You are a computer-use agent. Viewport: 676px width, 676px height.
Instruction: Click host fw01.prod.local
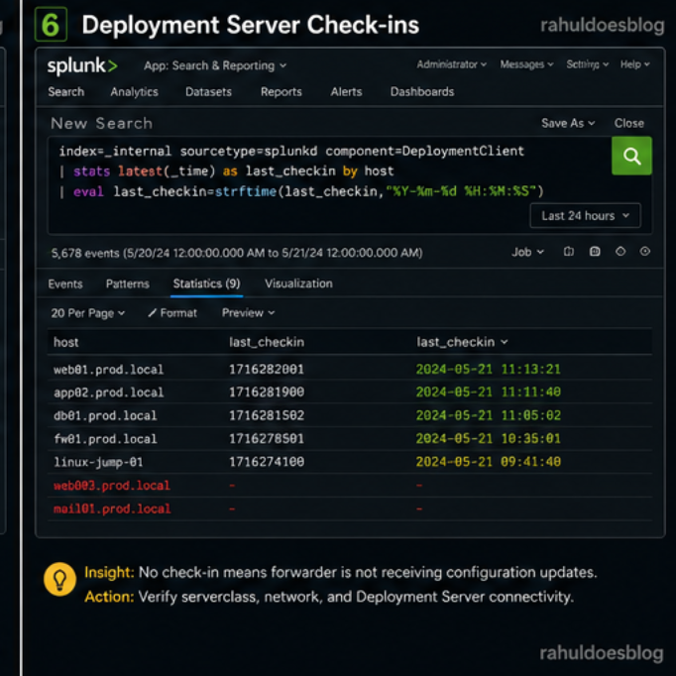click(105, 439)
